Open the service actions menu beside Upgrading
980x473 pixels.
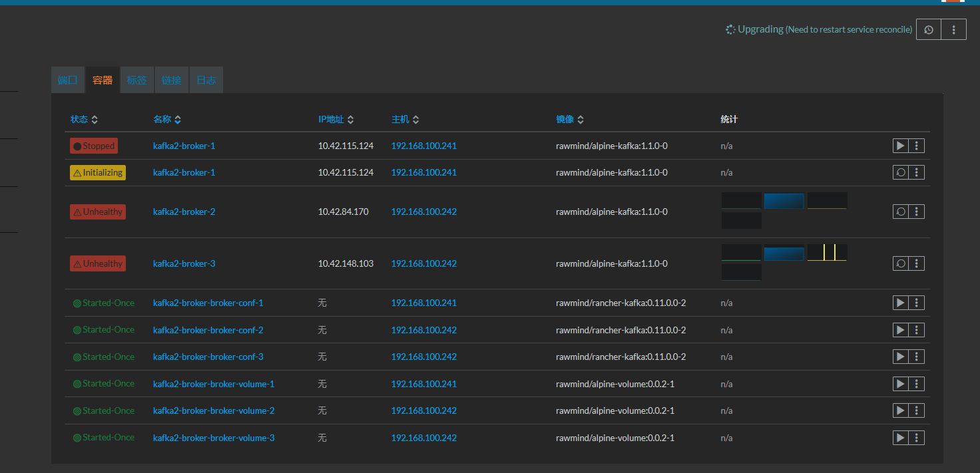tap(954, 29)
